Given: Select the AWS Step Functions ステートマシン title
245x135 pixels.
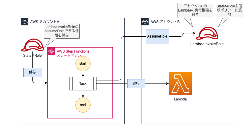Looking at the screenshot, I should tap(73, 53).
